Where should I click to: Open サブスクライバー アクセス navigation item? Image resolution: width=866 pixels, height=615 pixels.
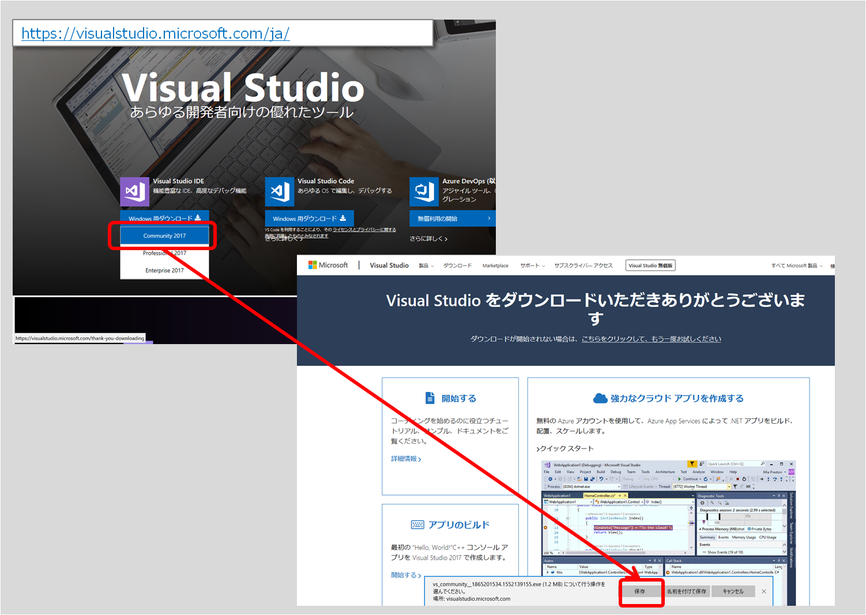(583, 266)
